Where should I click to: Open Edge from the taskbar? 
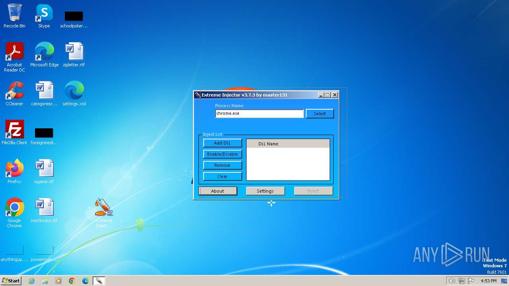[85, 281]
